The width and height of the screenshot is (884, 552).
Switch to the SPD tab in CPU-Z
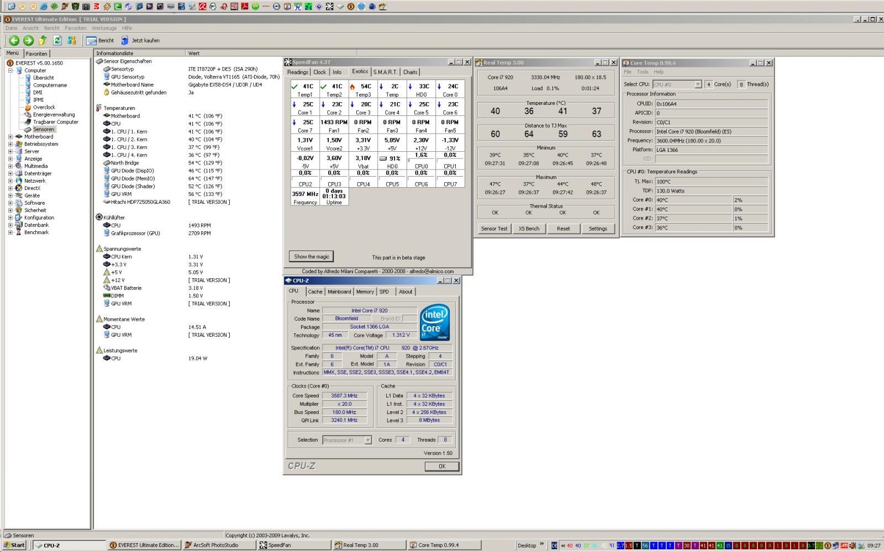385,291
